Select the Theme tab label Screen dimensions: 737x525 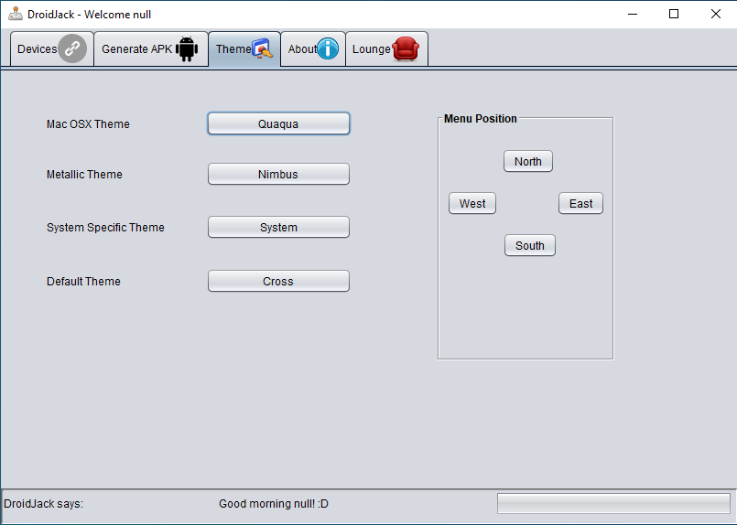pos(233,48)
